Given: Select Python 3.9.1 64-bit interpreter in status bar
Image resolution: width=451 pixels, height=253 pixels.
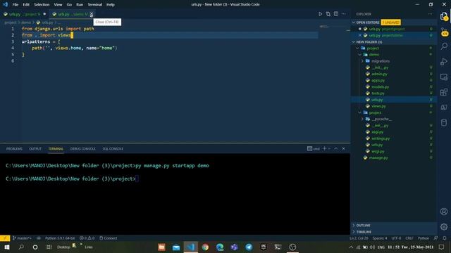Looking at the screenshot, I should point(60,238).
